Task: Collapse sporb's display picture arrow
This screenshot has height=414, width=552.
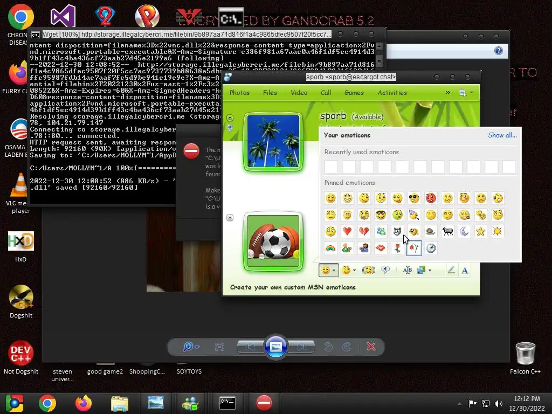Action: click(230, 118)
